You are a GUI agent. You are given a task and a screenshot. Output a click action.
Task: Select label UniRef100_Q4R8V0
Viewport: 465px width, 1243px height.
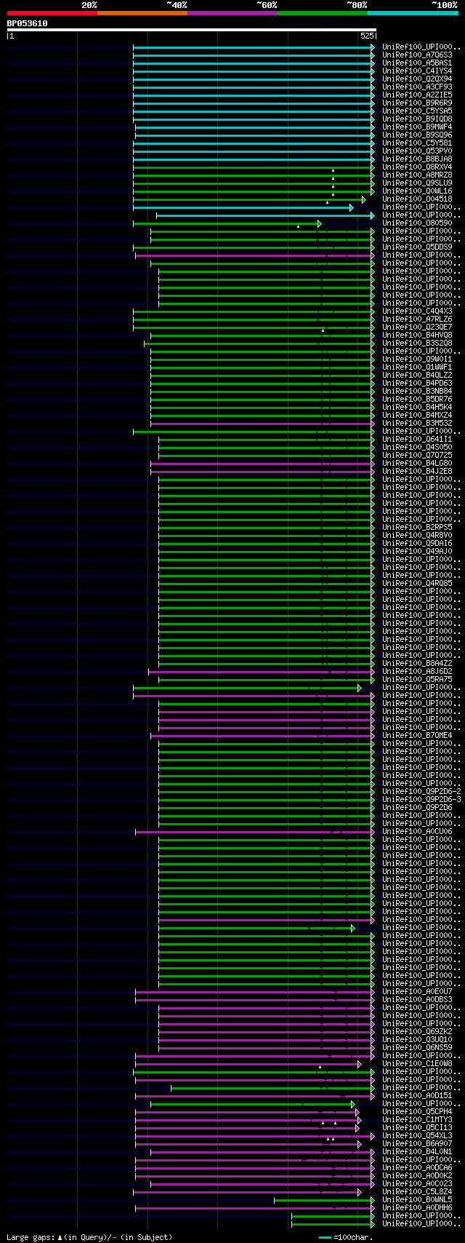(x=417, y=535)
